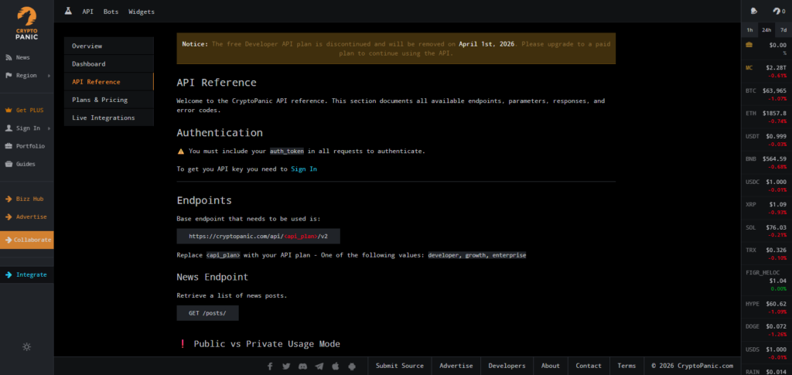Open the Bots menu in top bar
This screenshot has height=375, width=792.
[x=111, y=12]
